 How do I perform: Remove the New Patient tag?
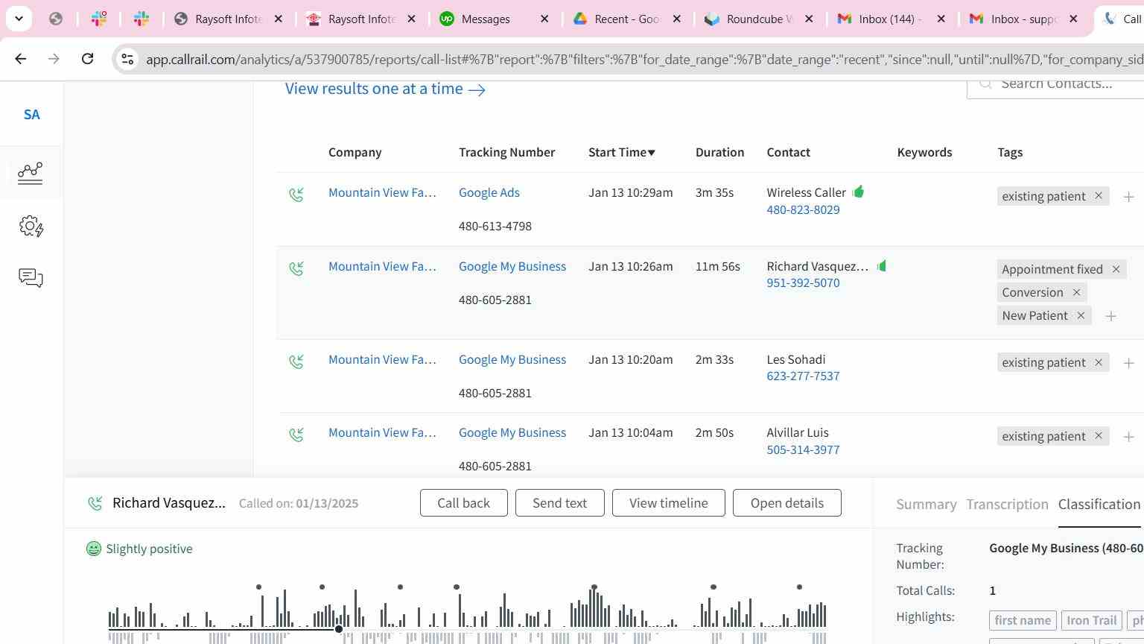click(1081, 315)
